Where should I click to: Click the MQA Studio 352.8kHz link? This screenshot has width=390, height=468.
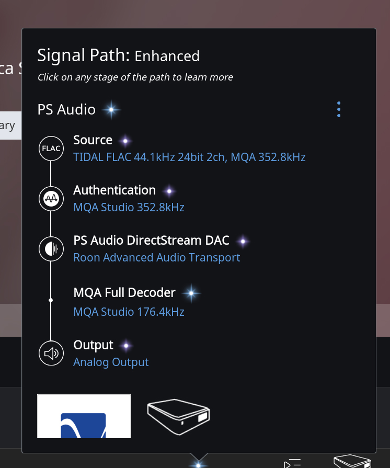pyautogui.click(x=129, y=207)
